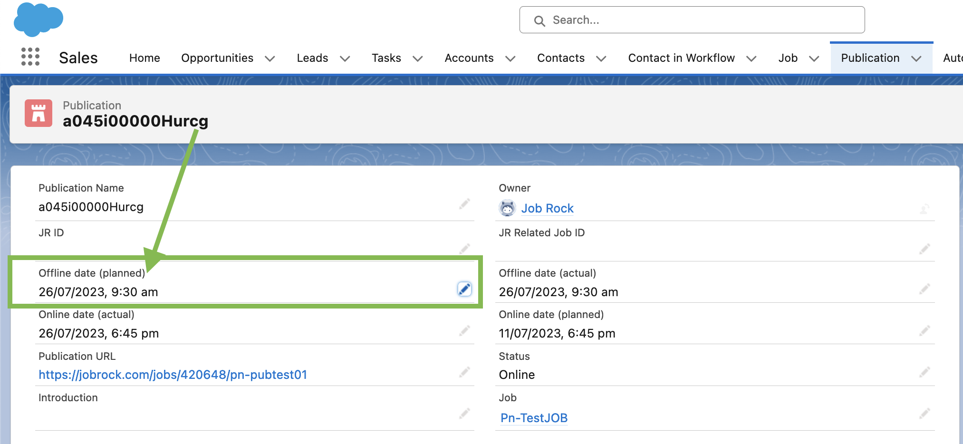
Task: Edit the Publication Name field pencil
Action: click(x=464, y=204)
